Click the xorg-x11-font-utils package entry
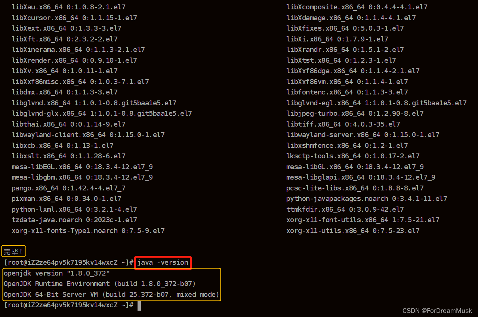Image resolution: width=478 pixels, height=317 pixels. click(x=363, y=220)
